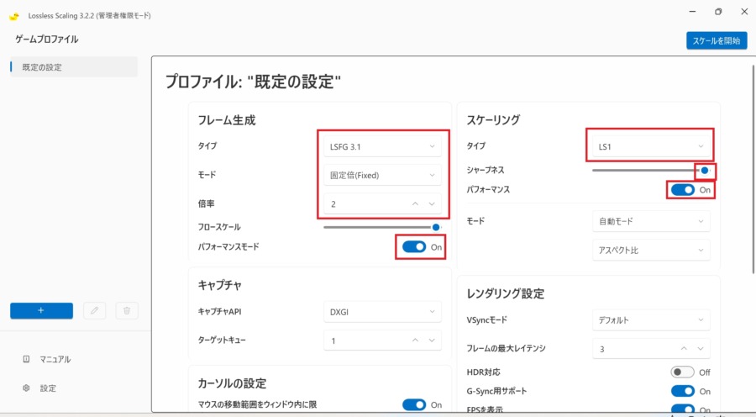The width and height of the screenshot is (756, 417).
Task: Click the add profile plus button
Action: 41,310
